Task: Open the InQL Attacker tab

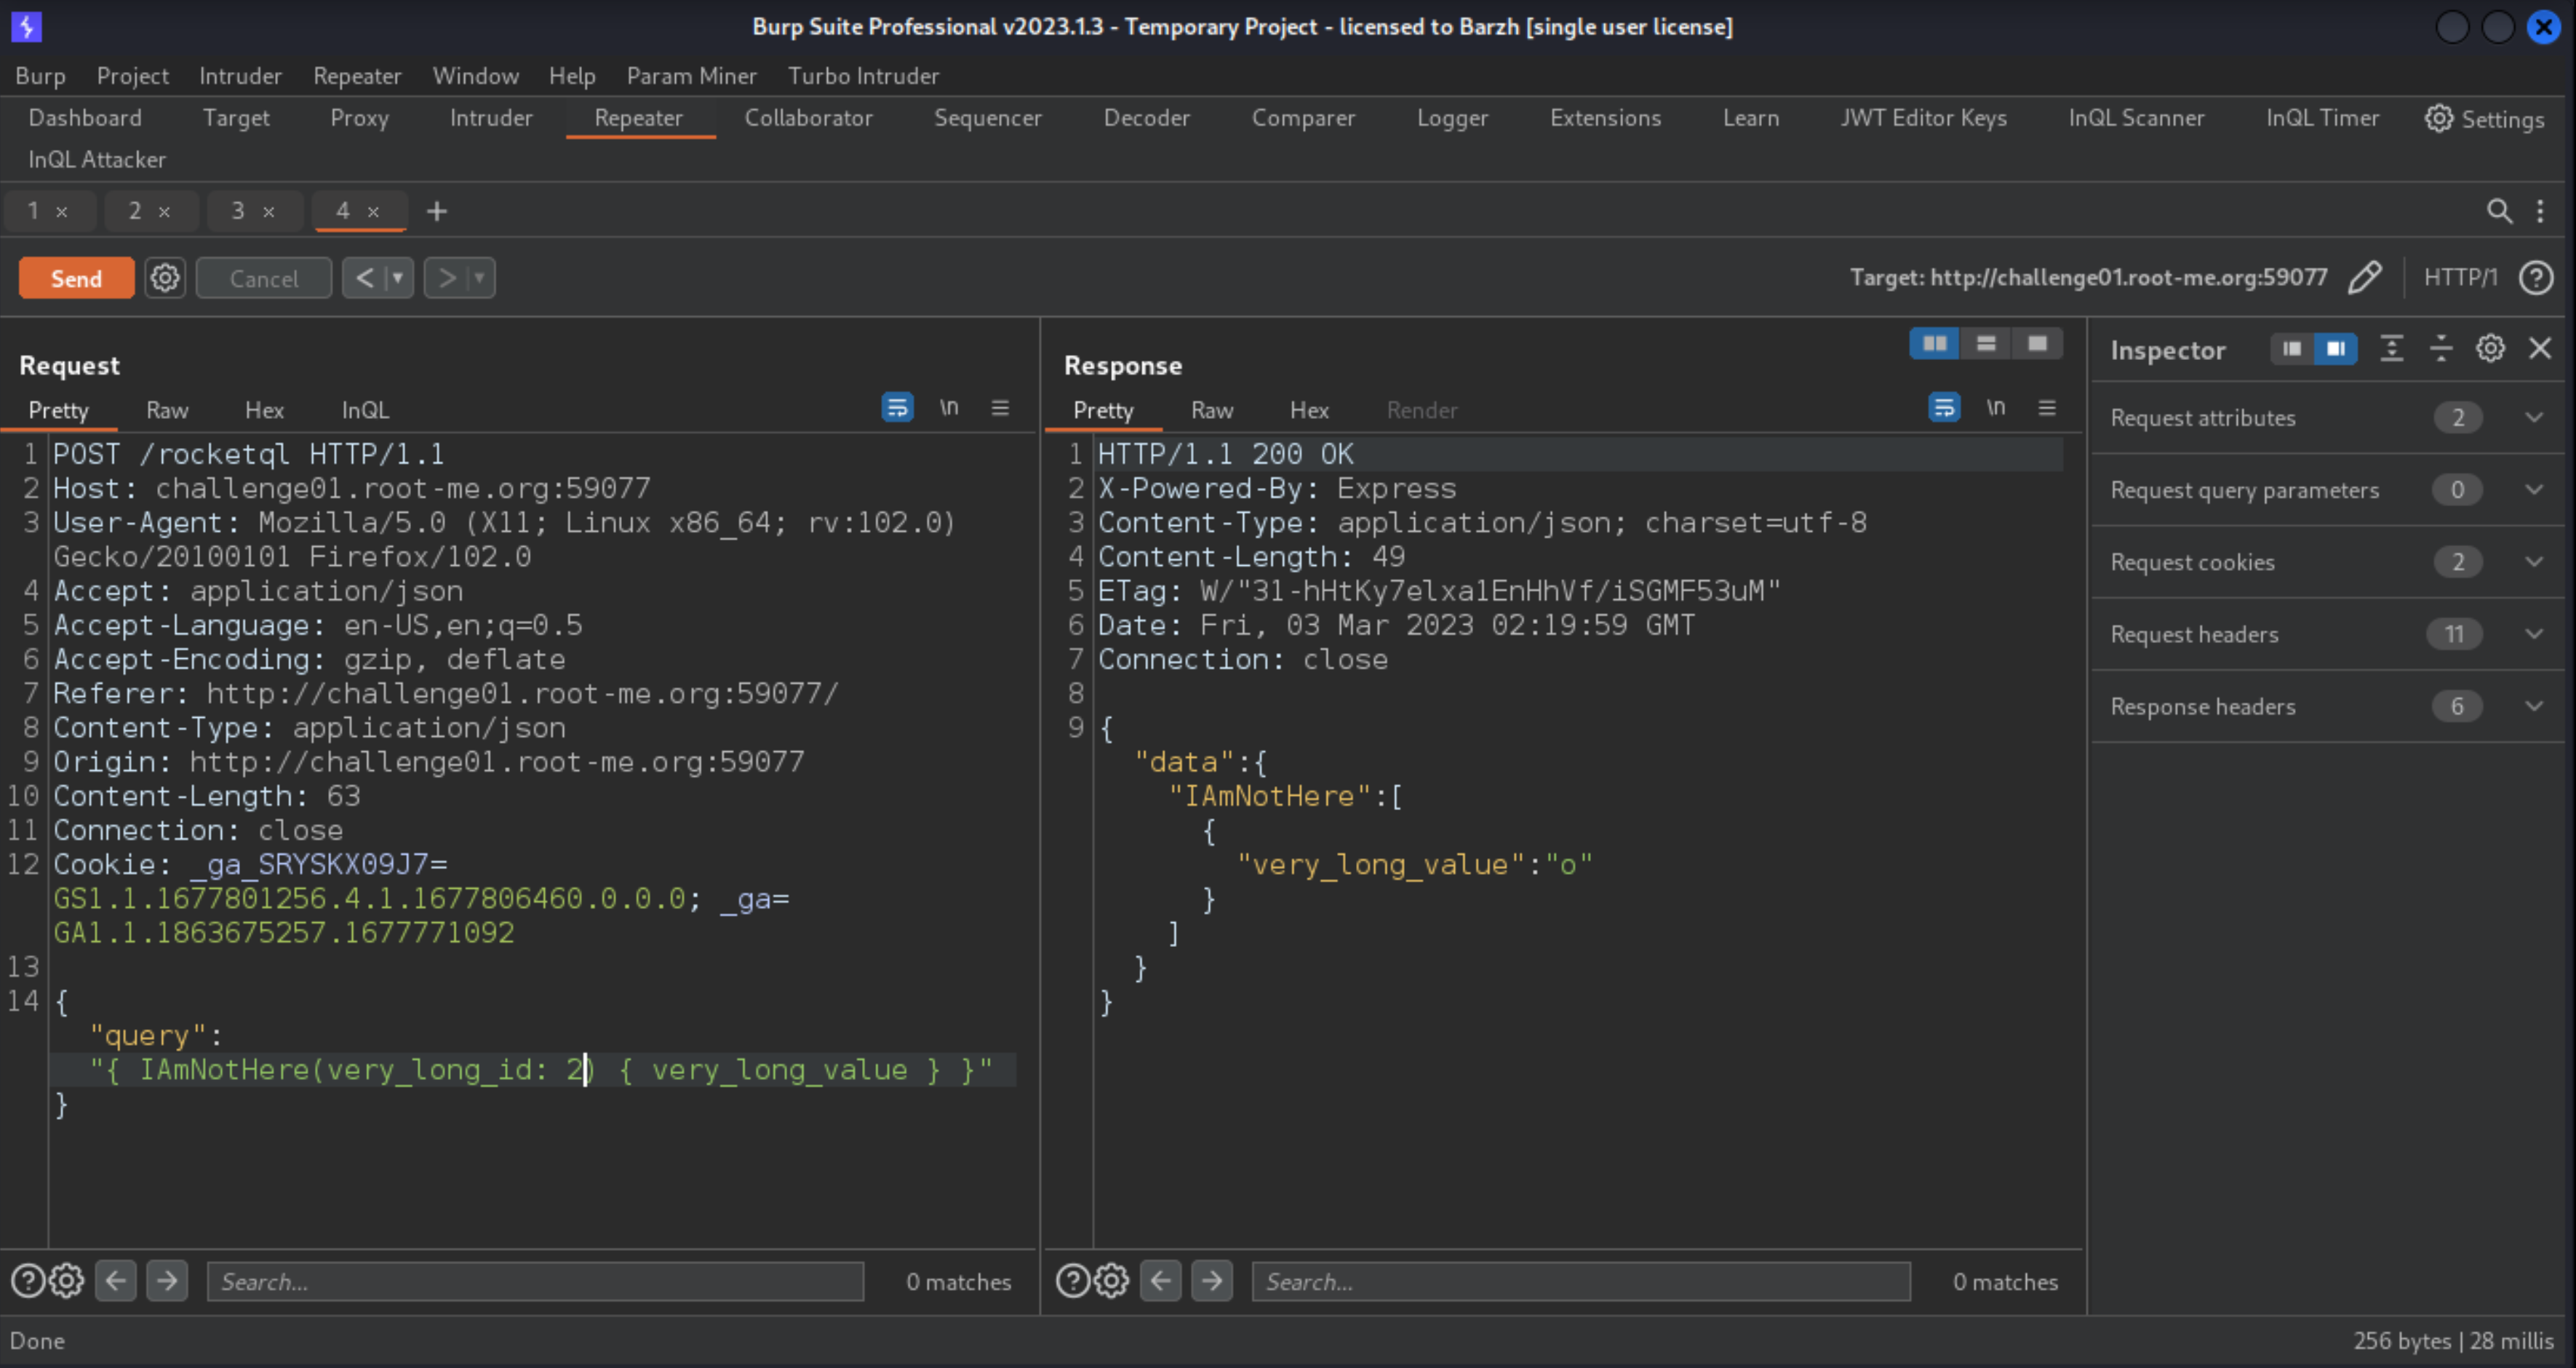Action: click(x=97, y=160)
